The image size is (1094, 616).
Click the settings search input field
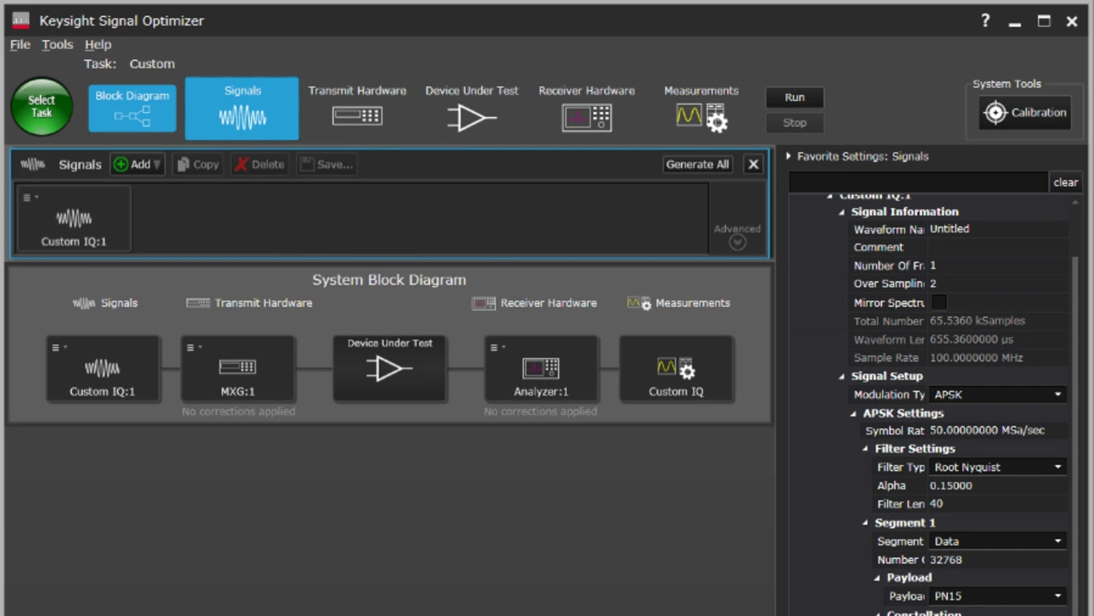click(x=918, y=182)
